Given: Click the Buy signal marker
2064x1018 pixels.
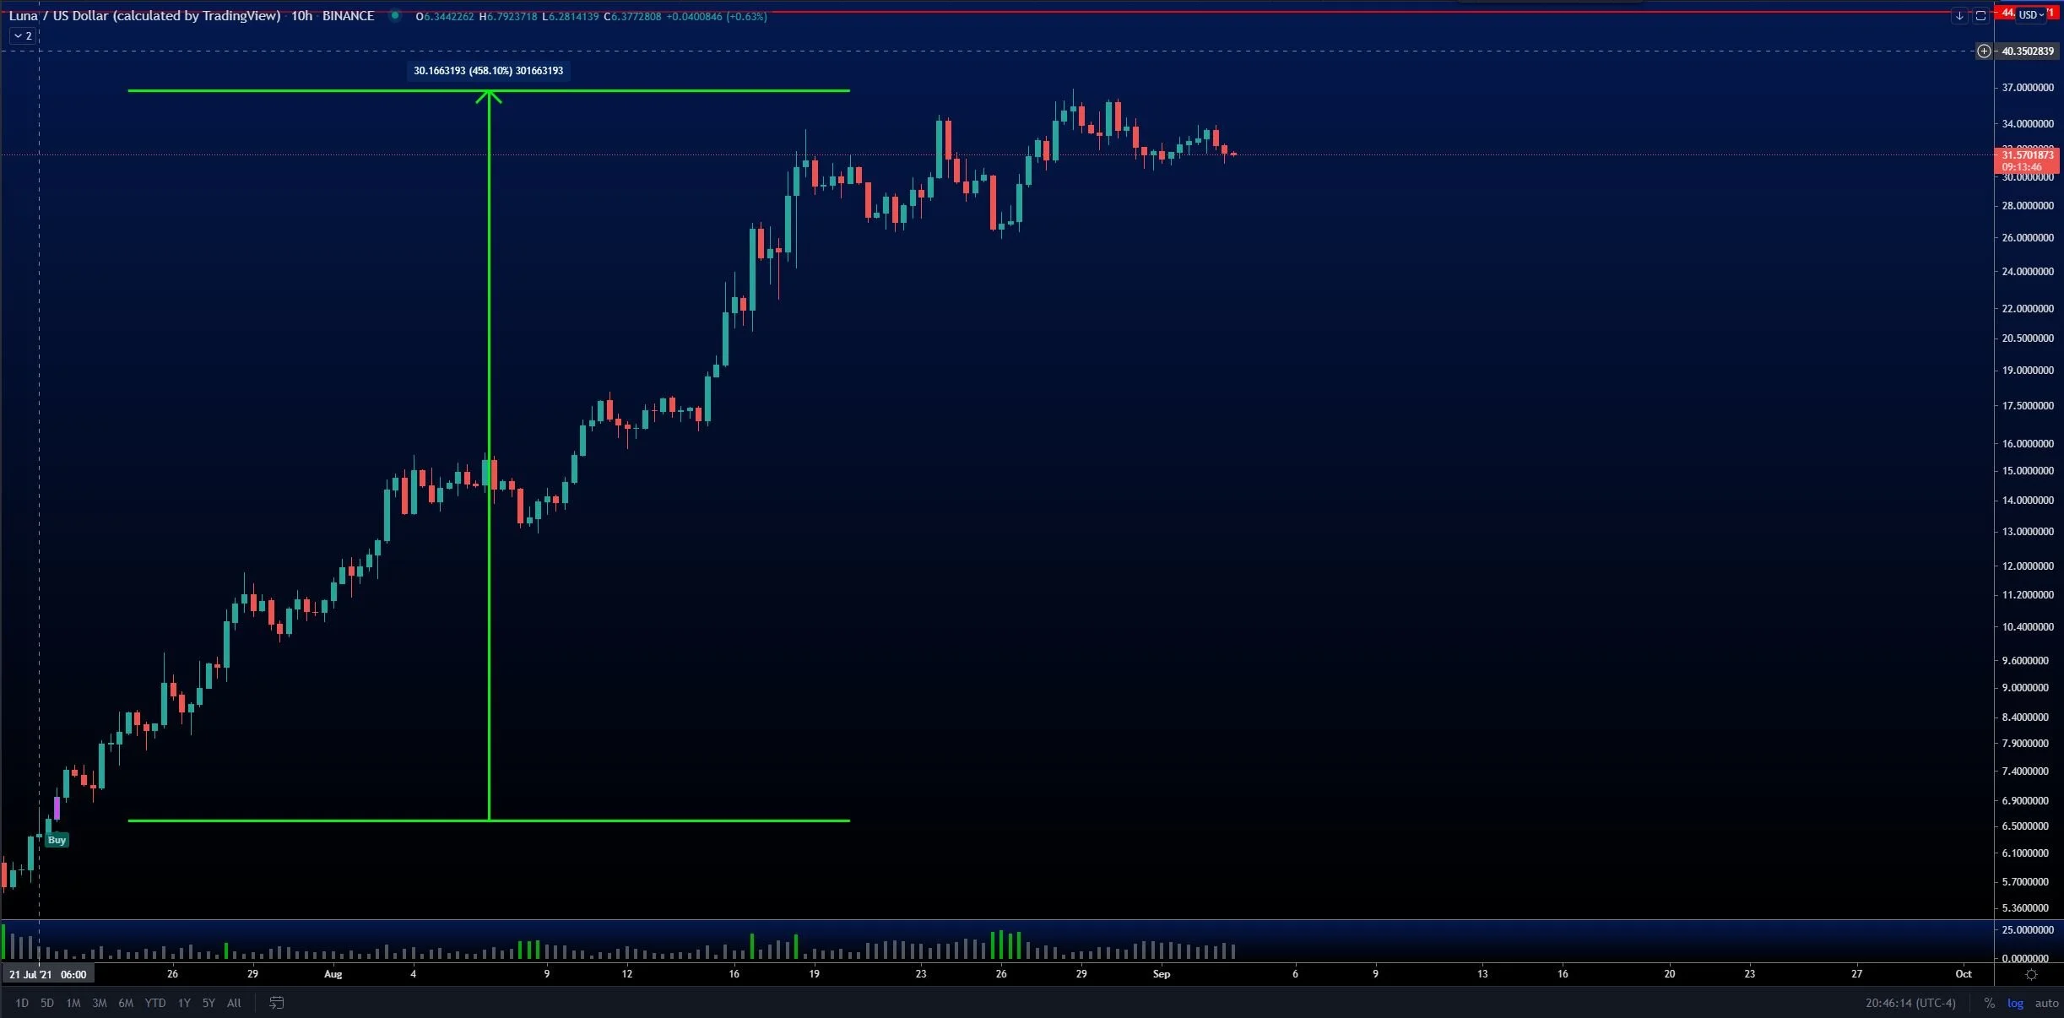Looking at the screenshot, I should pos(57,840).
